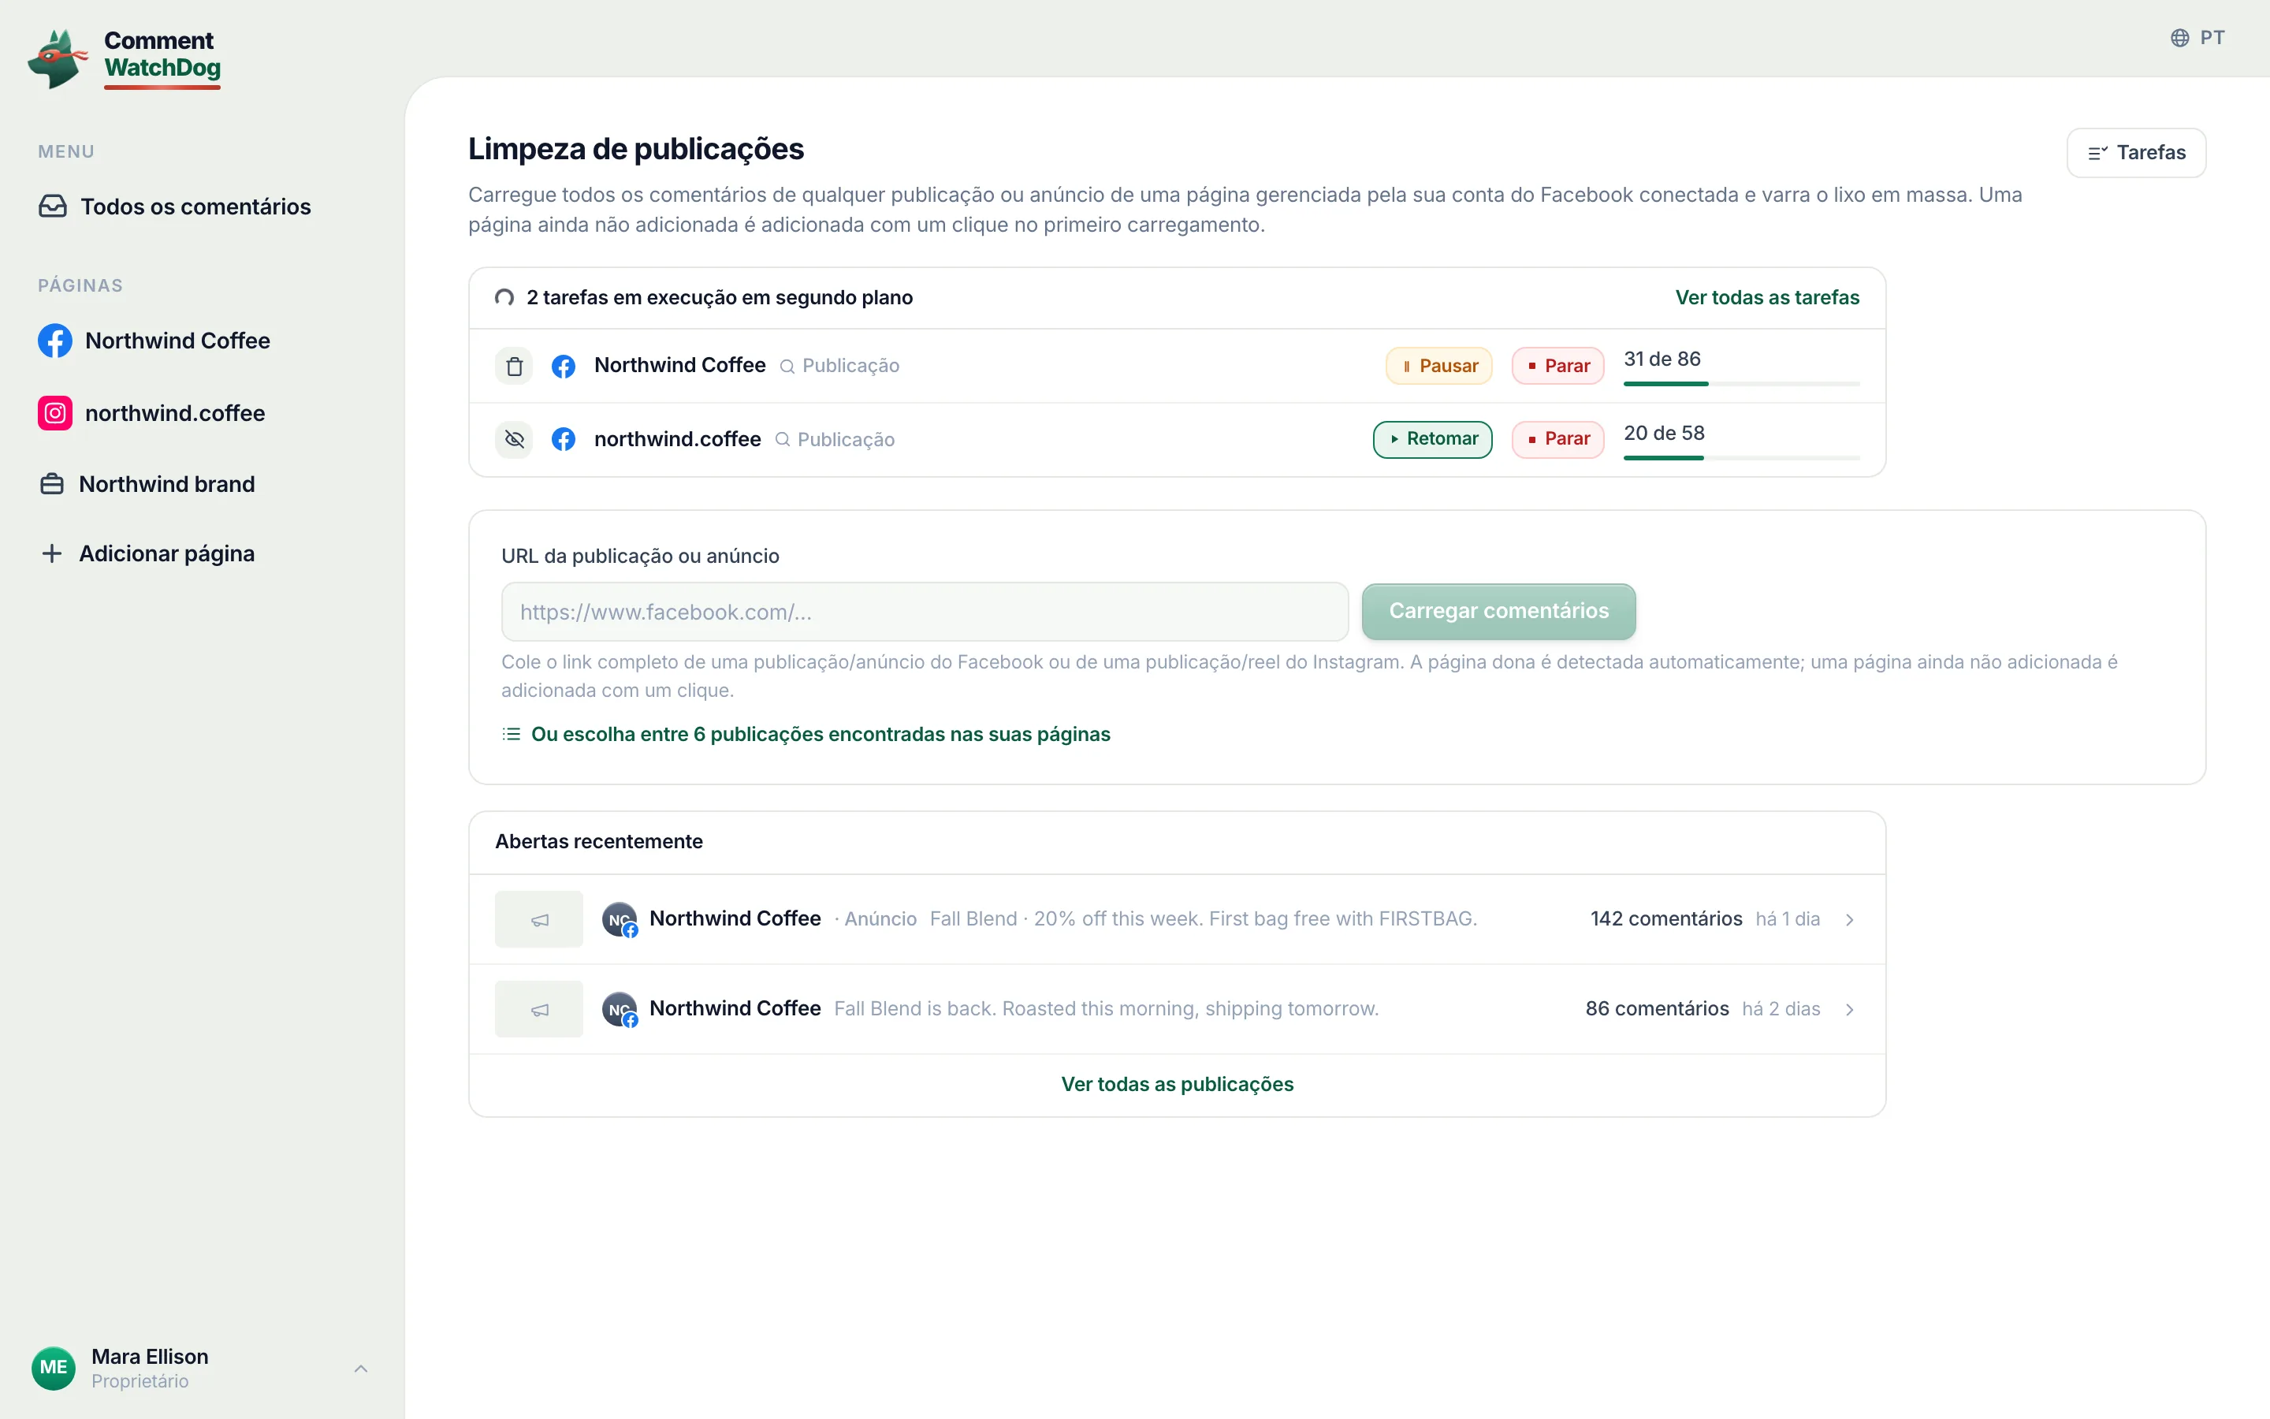Click the trash icon on Northwind Coffee task

coord(514,366)
